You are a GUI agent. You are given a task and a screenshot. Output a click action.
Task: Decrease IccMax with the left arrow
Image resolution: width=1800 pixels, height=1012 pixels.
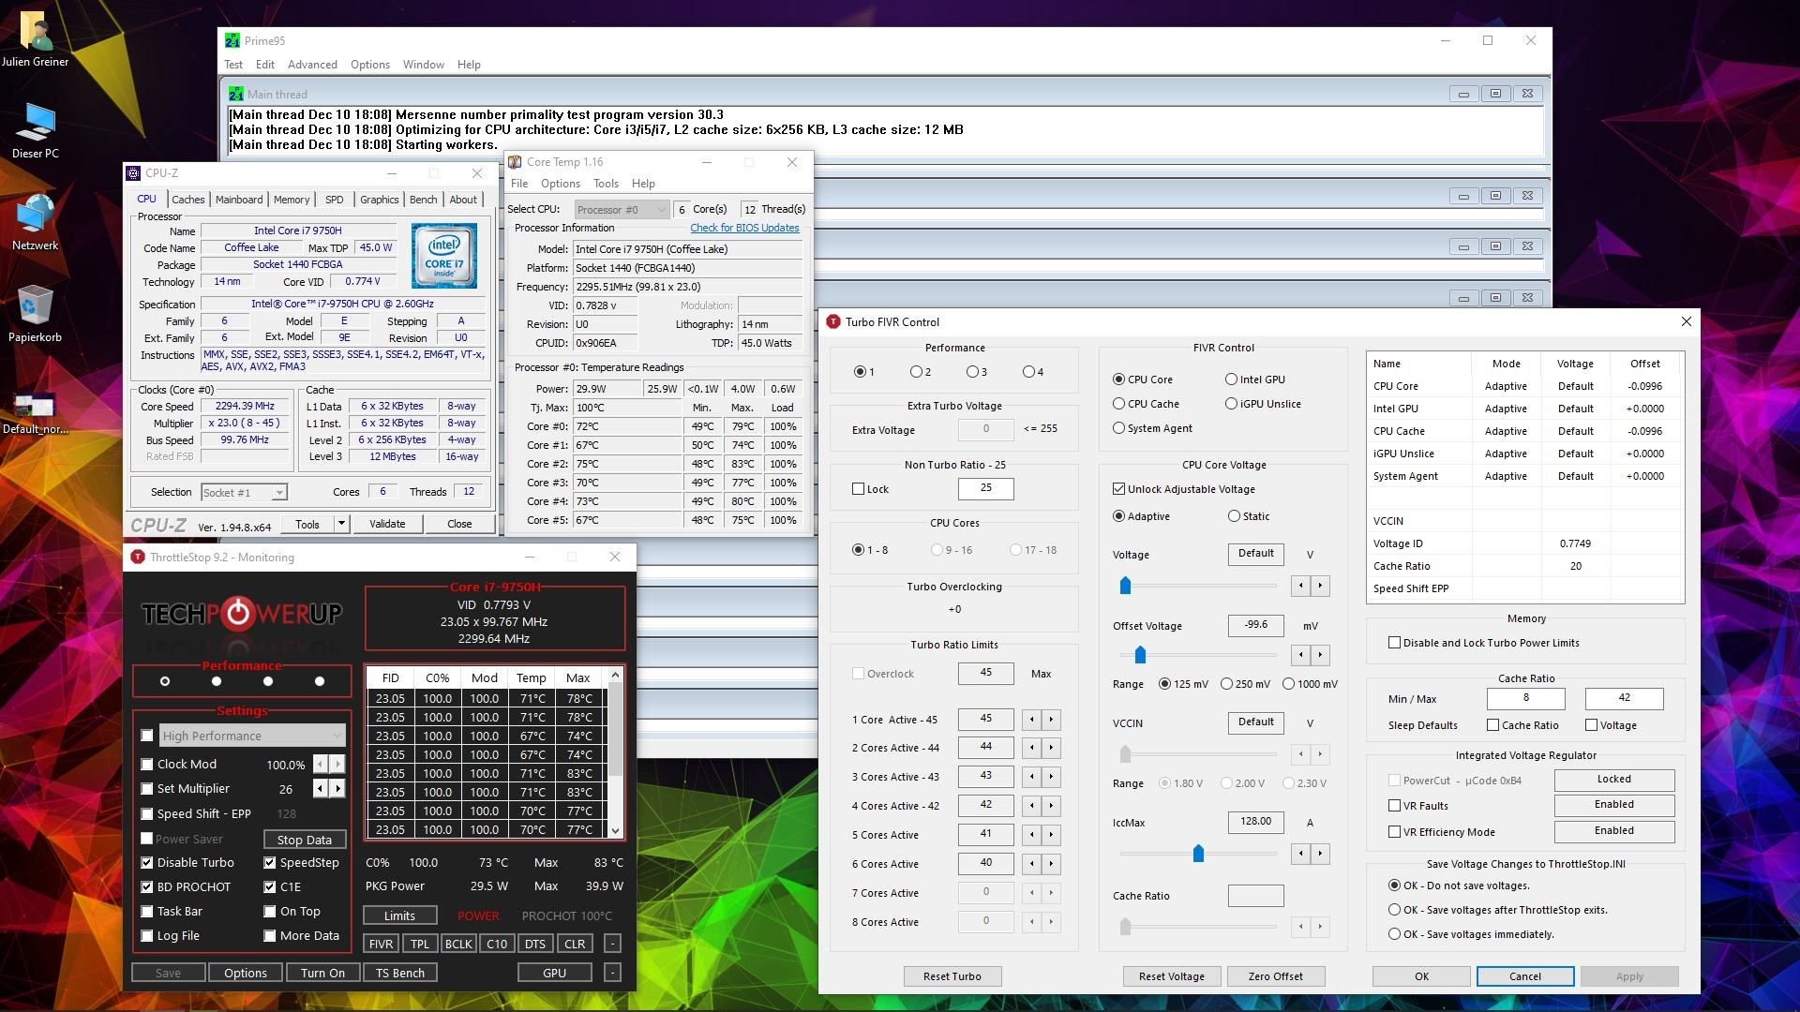coord(1300,854)
